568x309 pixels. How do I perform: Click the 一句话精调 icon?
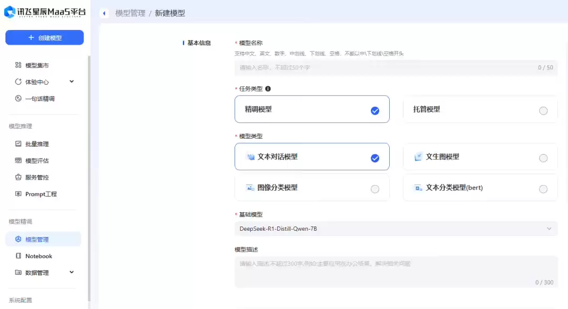coord(17,98)
